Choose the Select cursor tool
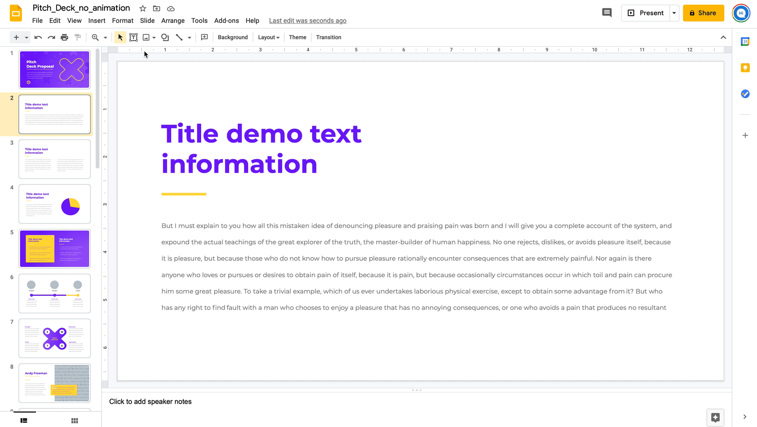757x427 pixels. (x=120, y=37)
